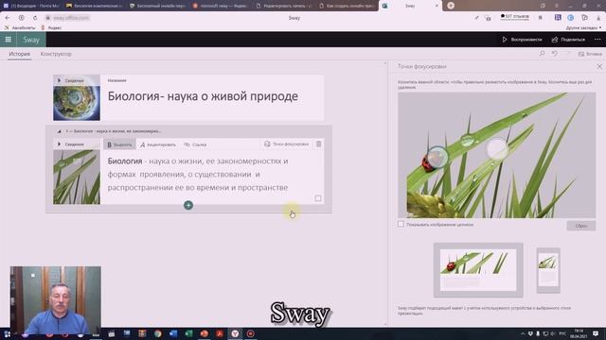Viewport: 606px width, 340px height.
Task: Apply Выделить bold emphasis
Action: tap(119, 144)
